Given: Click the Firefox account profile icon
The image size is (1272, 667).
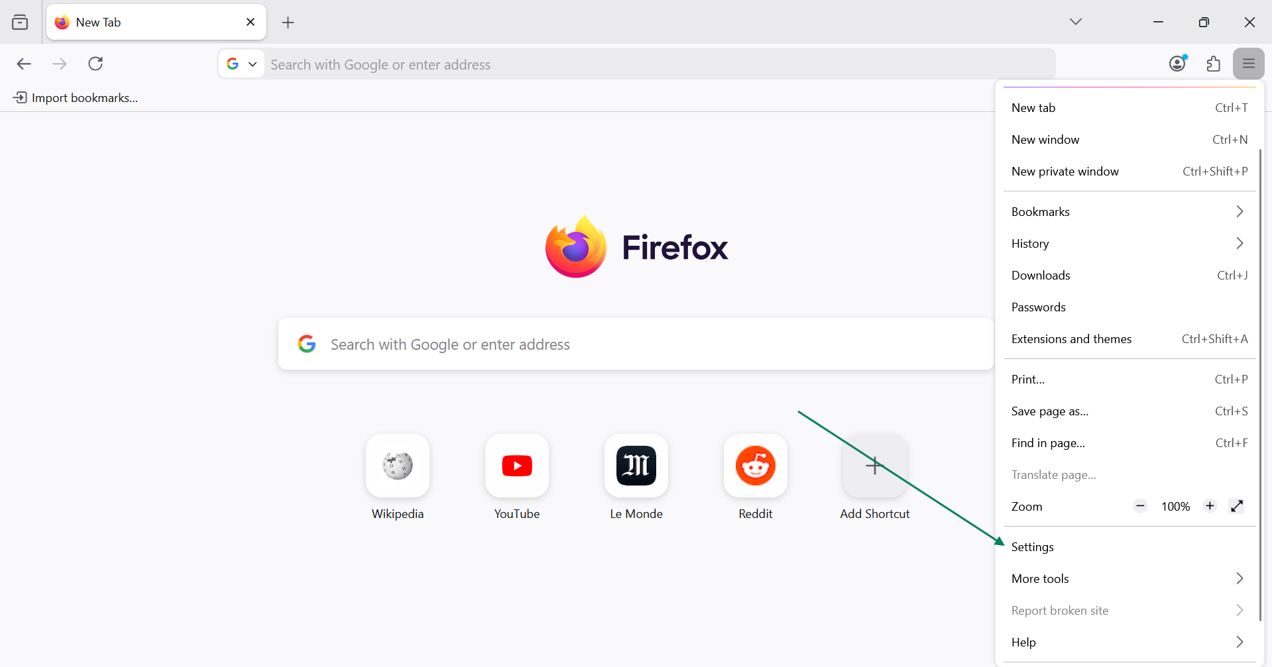Looking at the screenshot, I should click(1177, 64).
